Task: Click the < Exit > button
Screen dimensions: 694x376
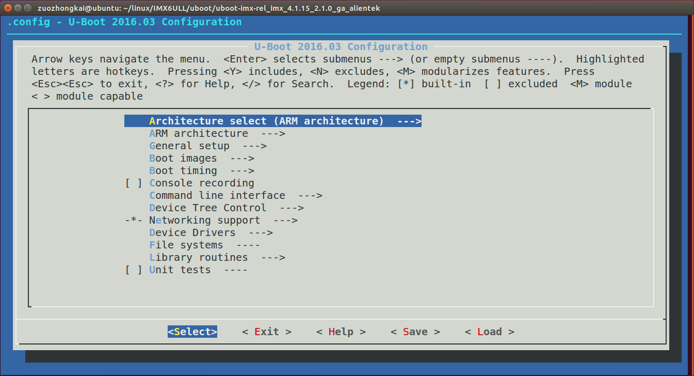Action: [x=267, y=332]
